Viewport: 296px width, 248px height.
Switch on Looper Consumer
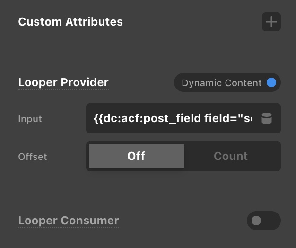pyautogui.click(x=263, y=221)
